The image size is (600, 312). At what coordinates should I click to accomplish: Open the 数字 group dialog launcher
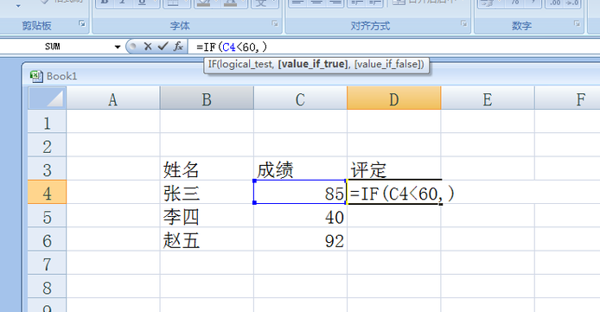click(x=577, y=23)
